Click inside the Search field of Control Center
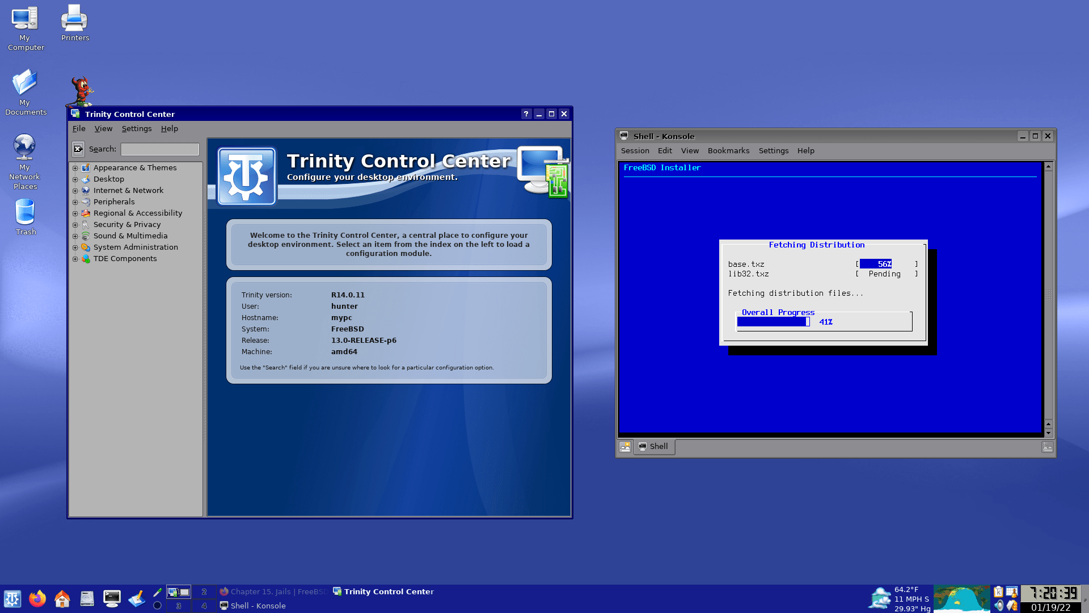This screenshot has height=613, width=1089. coord(159,149)
